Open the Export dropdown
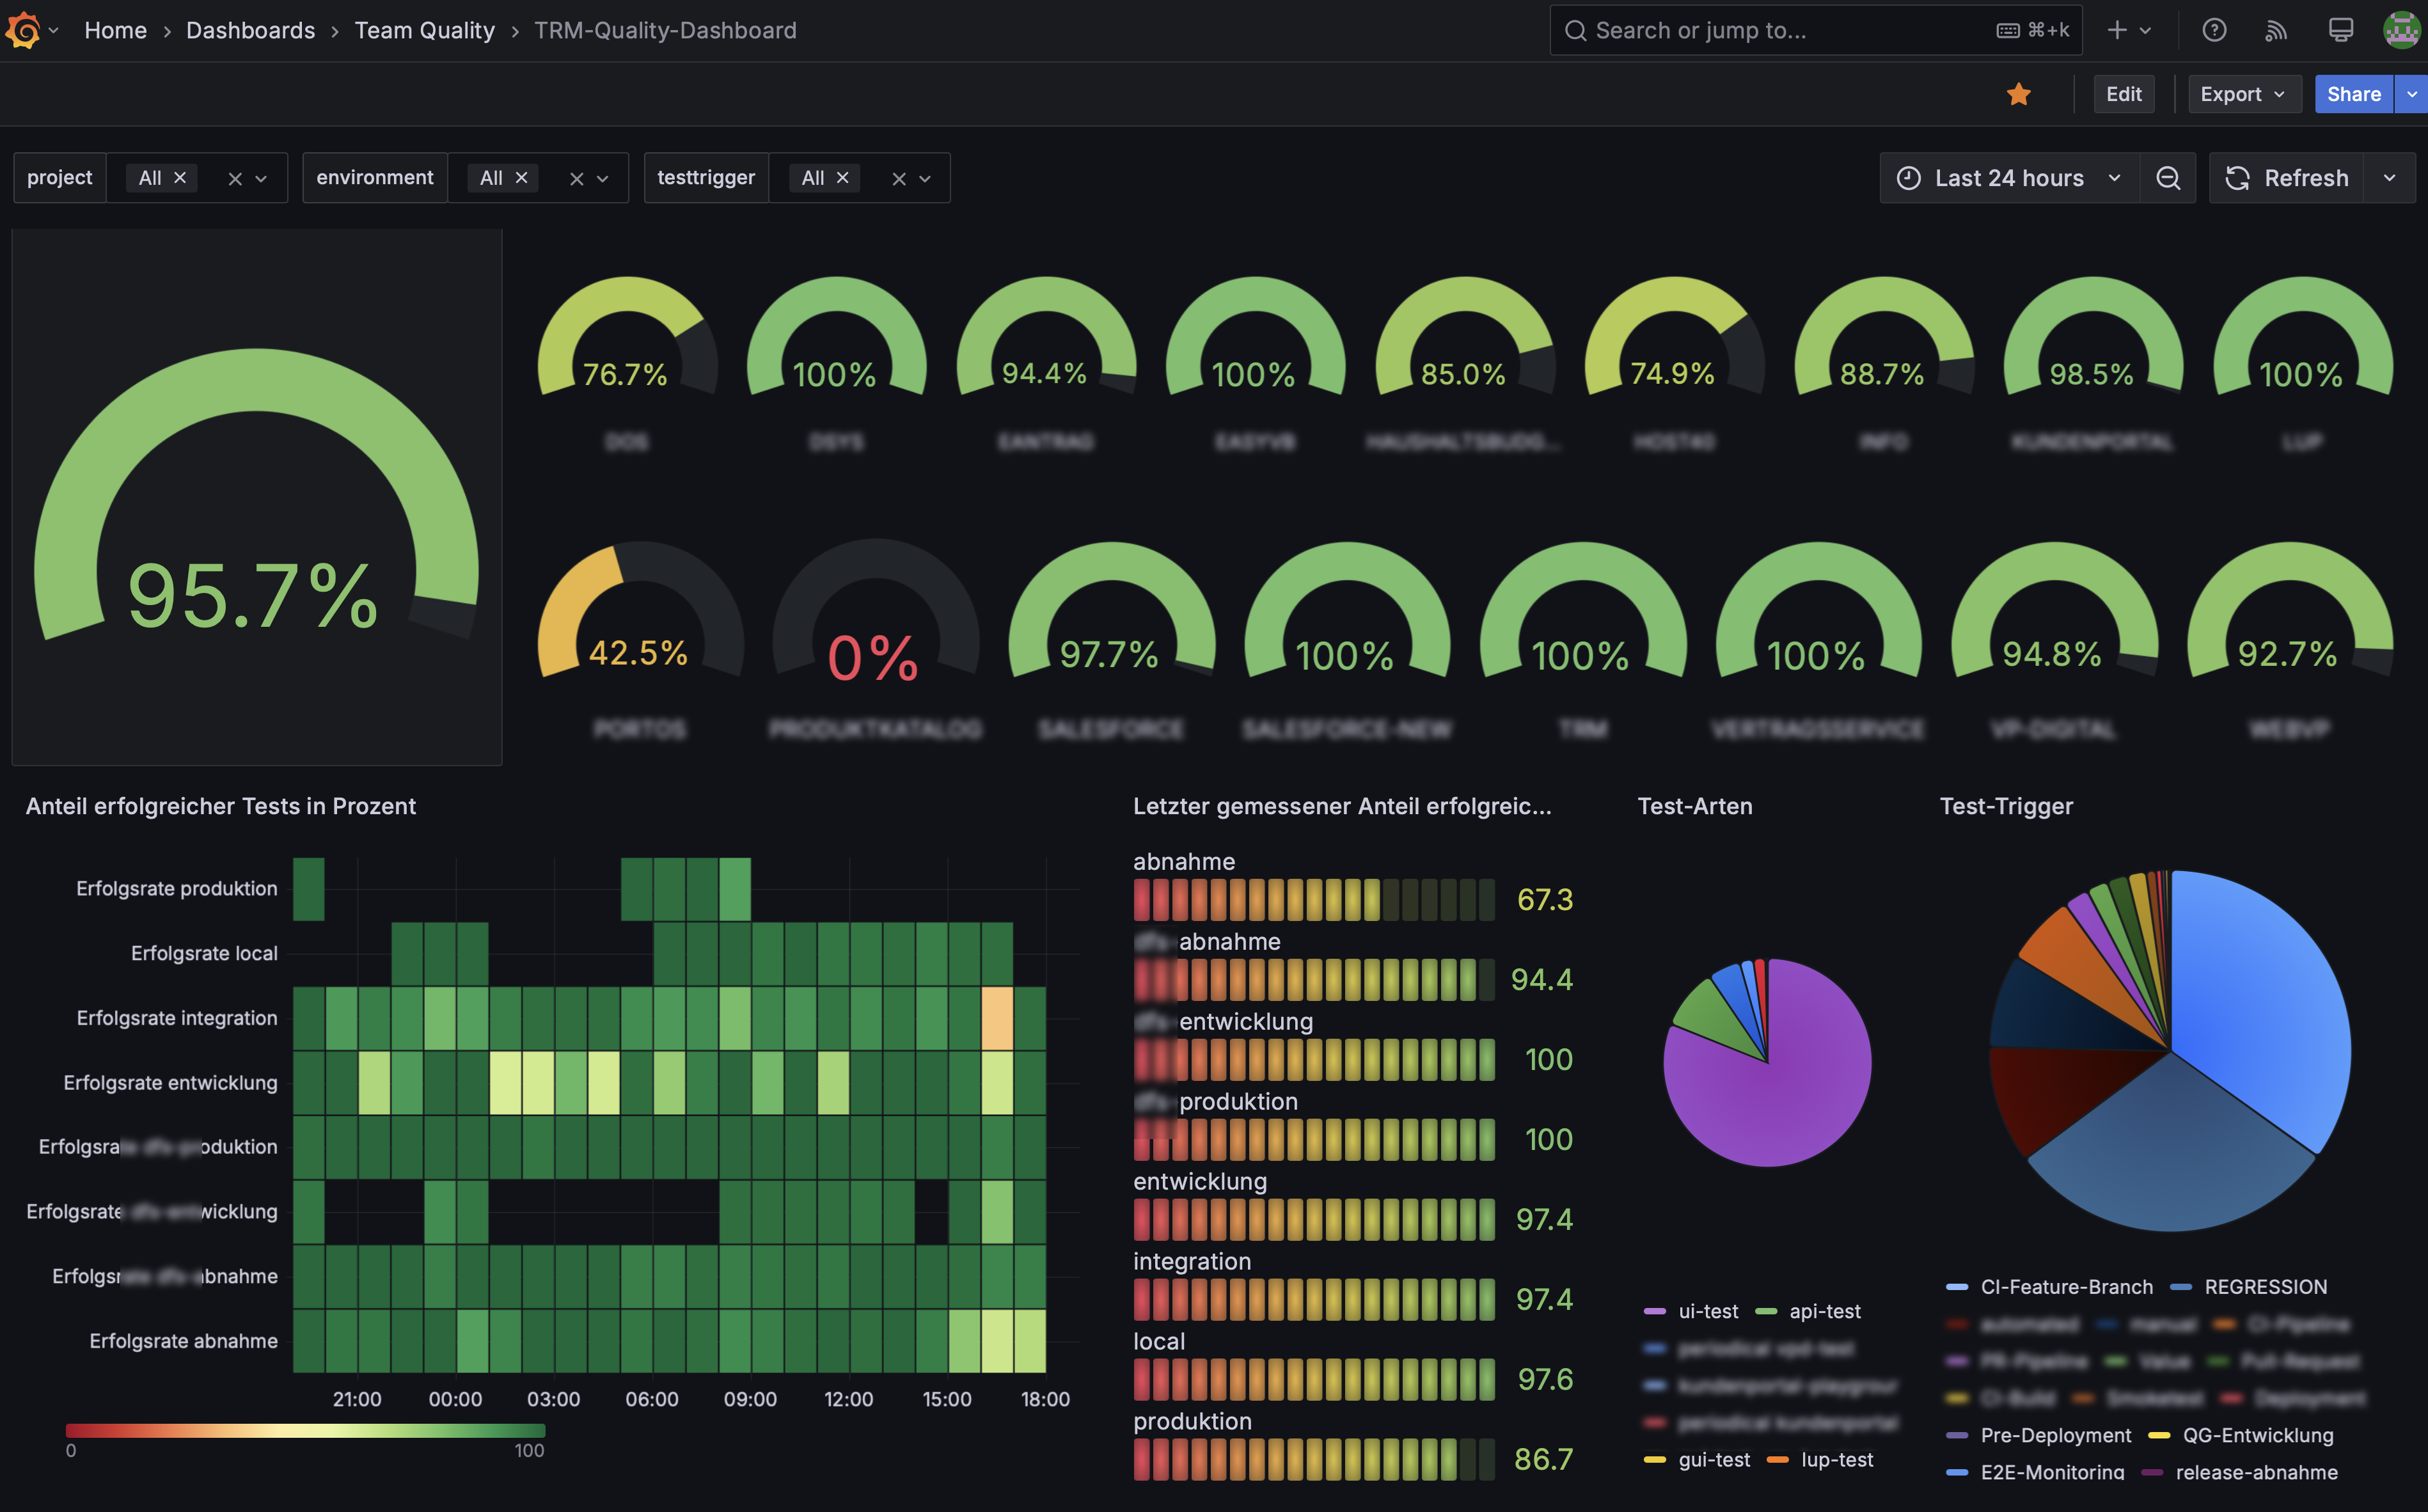This screenshot has width=2428, height=1512. click(2243, 93)
